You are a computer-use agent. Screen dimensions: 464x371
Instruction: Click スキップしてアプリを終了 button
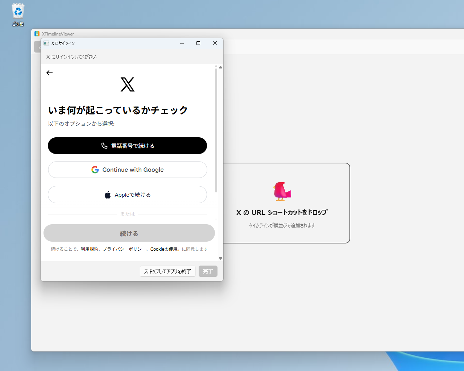168,271
